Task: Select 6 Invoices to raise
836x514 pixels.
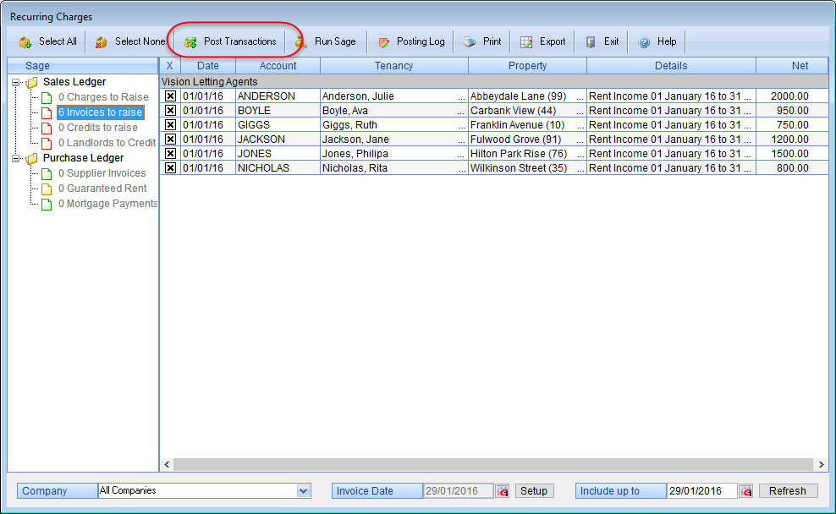Action: pos(100,112)
